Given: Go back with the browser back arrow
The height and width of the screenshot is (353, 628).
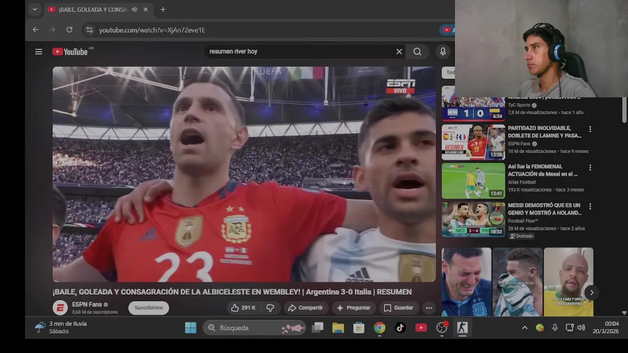Looking at the screenshot, I should [35, 30].
